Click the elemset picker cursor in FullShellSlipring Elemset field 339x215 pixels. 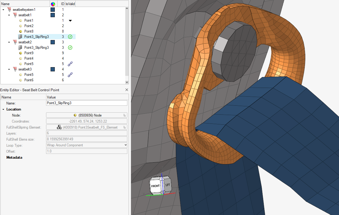coord(124,127)
